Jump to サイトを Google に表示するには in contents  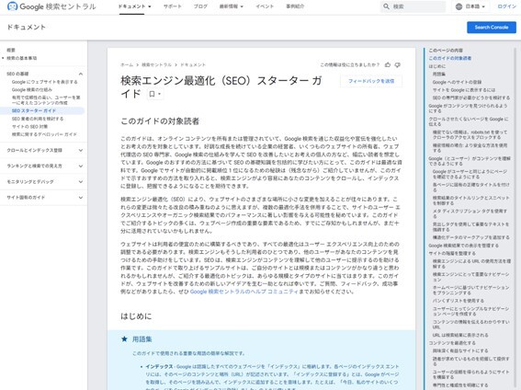[464, 90]
